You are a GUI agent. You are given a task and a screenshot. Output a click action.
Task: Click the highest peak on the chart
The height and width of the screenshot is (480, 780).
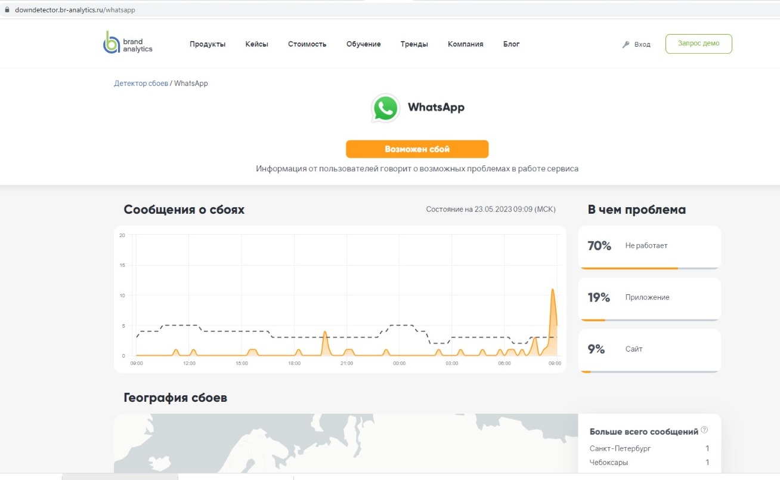(553, 290)
